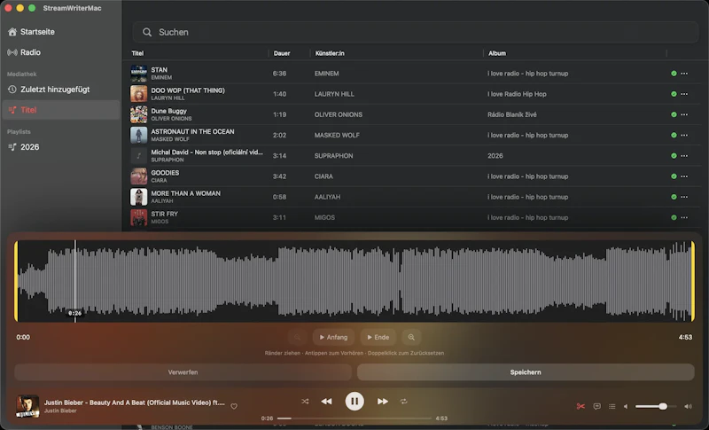
Task: Mute the volume using the low speaker icon
Action: tap(626, 406)
